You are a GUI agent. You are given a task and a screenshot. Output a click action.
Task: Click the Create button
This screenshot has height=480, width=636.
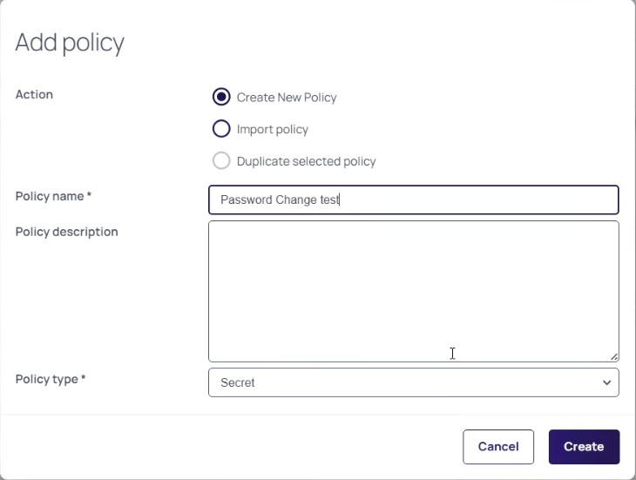583,447
